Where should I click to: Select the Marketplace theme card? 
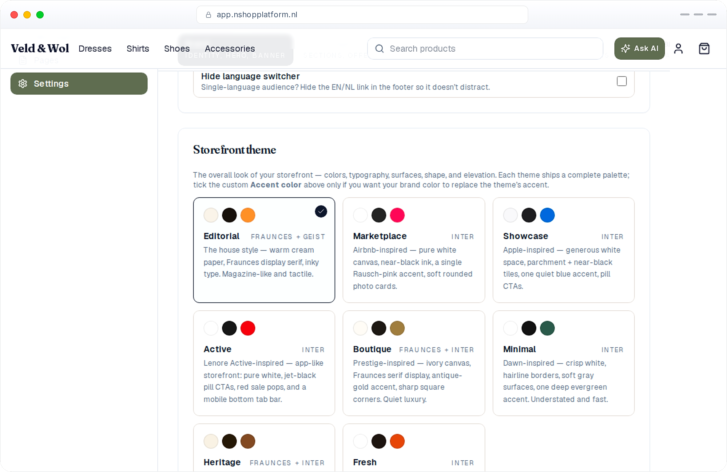click(x=414, y=250)
